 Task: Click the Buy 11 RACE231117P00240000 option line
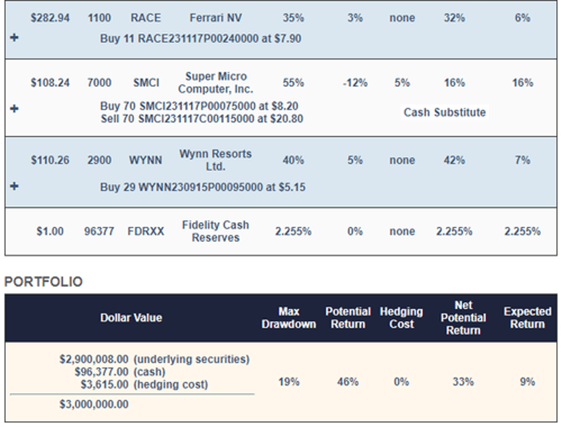201,38
